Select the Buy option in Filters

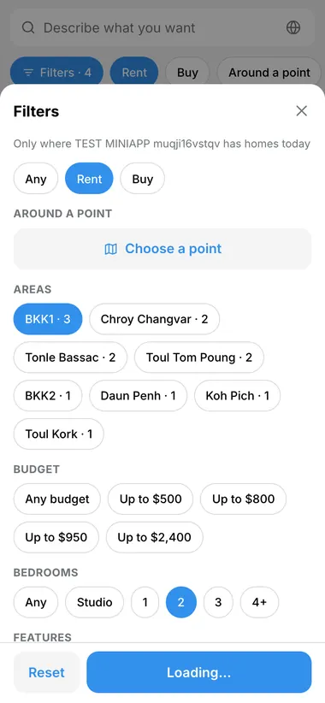[143, 179]
